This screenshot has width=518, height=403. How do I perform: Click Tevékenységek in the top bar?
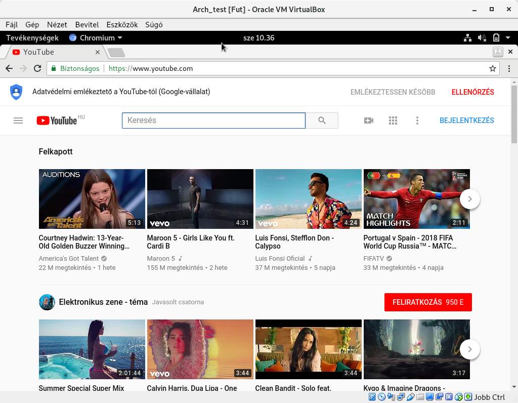coord(32,38)
